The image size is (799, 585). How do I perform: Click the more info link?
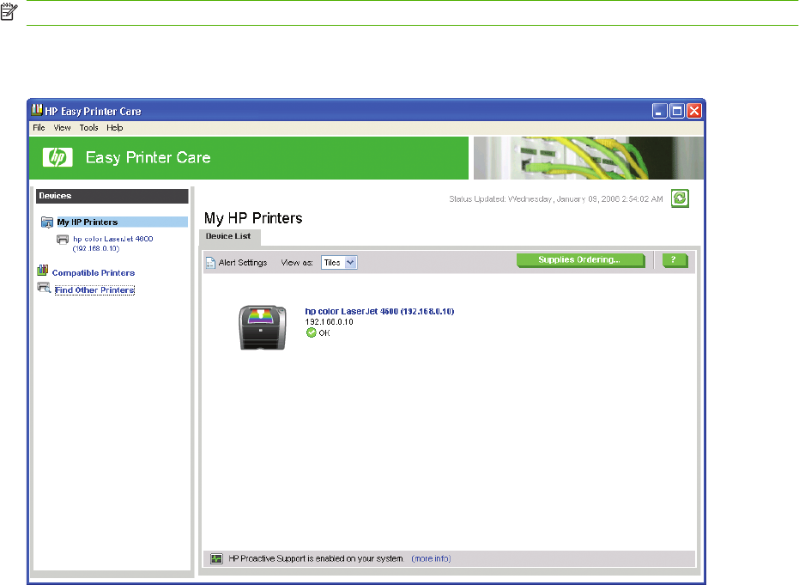[x=431, y=559]
